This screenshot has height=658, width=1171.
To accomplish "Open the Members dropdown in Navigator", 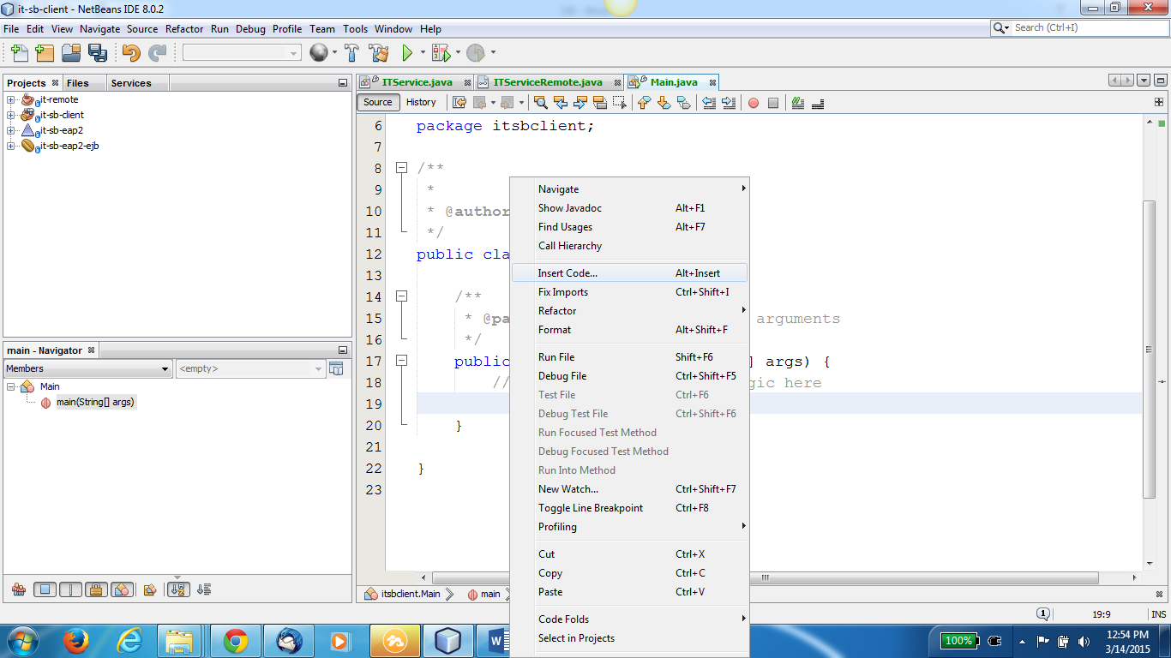I will (88, 368).
